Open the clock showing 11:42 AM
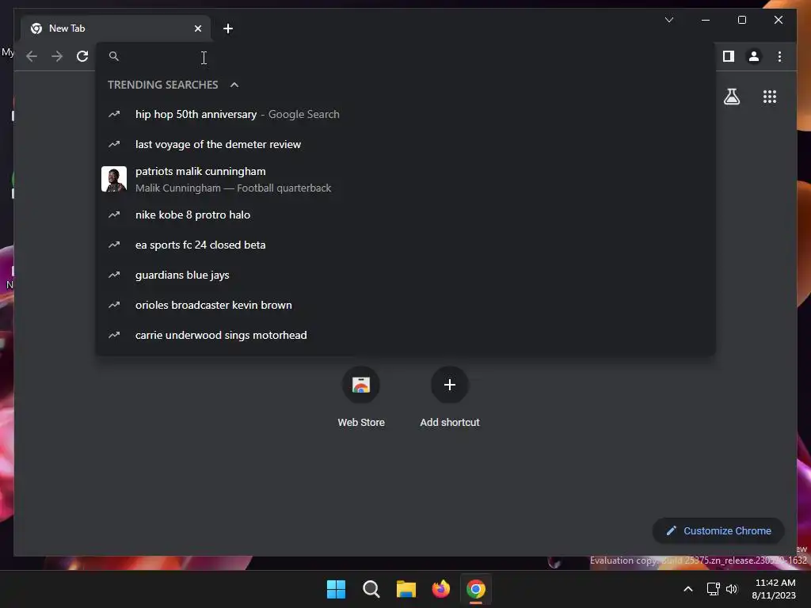 (x=774, y=589)
